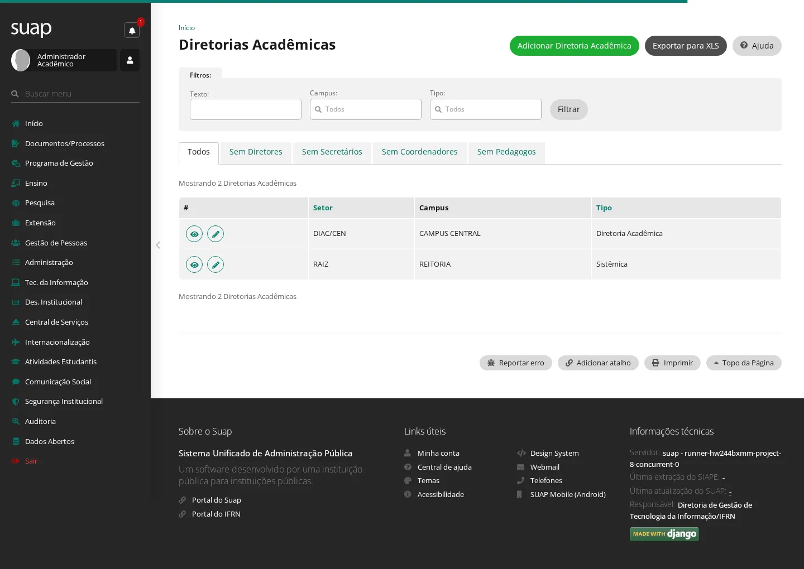This screenshot has height=569, width=804.
Task: Open the Tipo filter dropdown
Action: (486, 109)
